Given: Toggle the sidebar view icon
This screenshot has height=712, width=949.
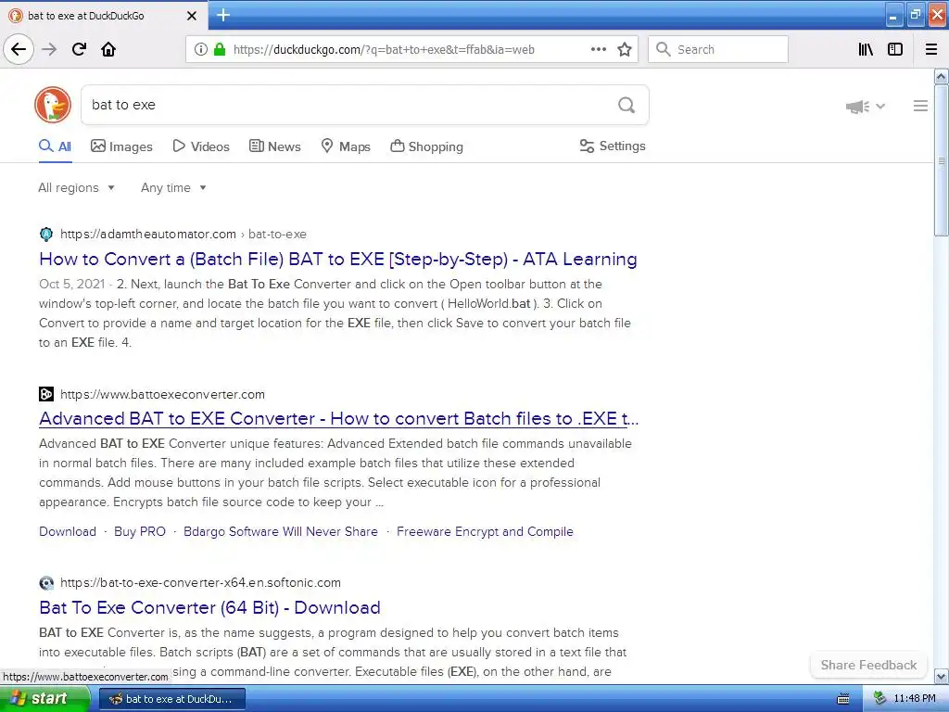Looking at the screenshot, I should [894, 49].
